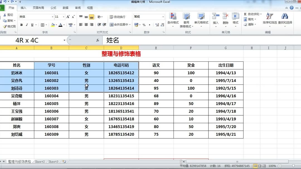
Task: Toggle bold formatting on selected cells
Action: 21,25
